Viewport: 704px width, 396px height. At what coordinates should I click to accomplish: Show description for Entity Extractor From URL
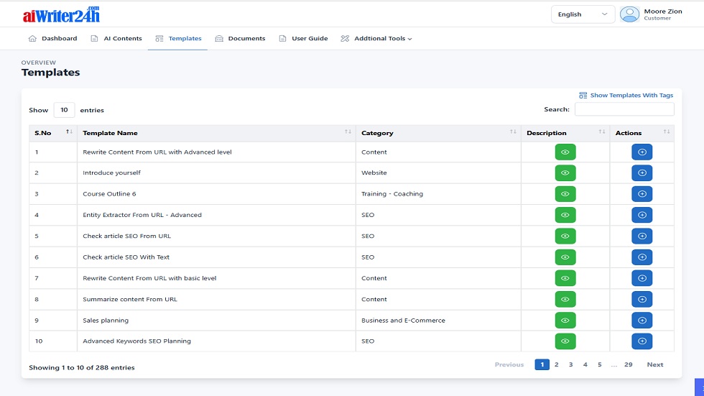[565, 215]
